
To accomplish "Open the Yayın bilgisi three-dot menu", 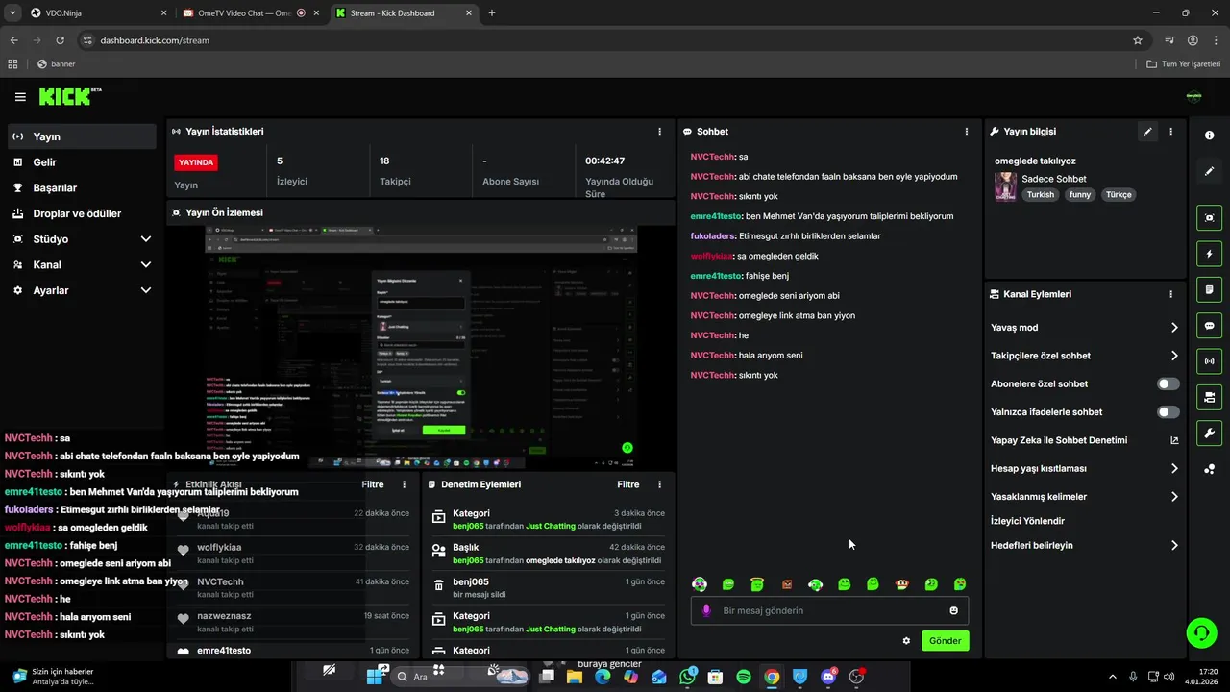I will pyautogui.click(x=1170, y=132).
